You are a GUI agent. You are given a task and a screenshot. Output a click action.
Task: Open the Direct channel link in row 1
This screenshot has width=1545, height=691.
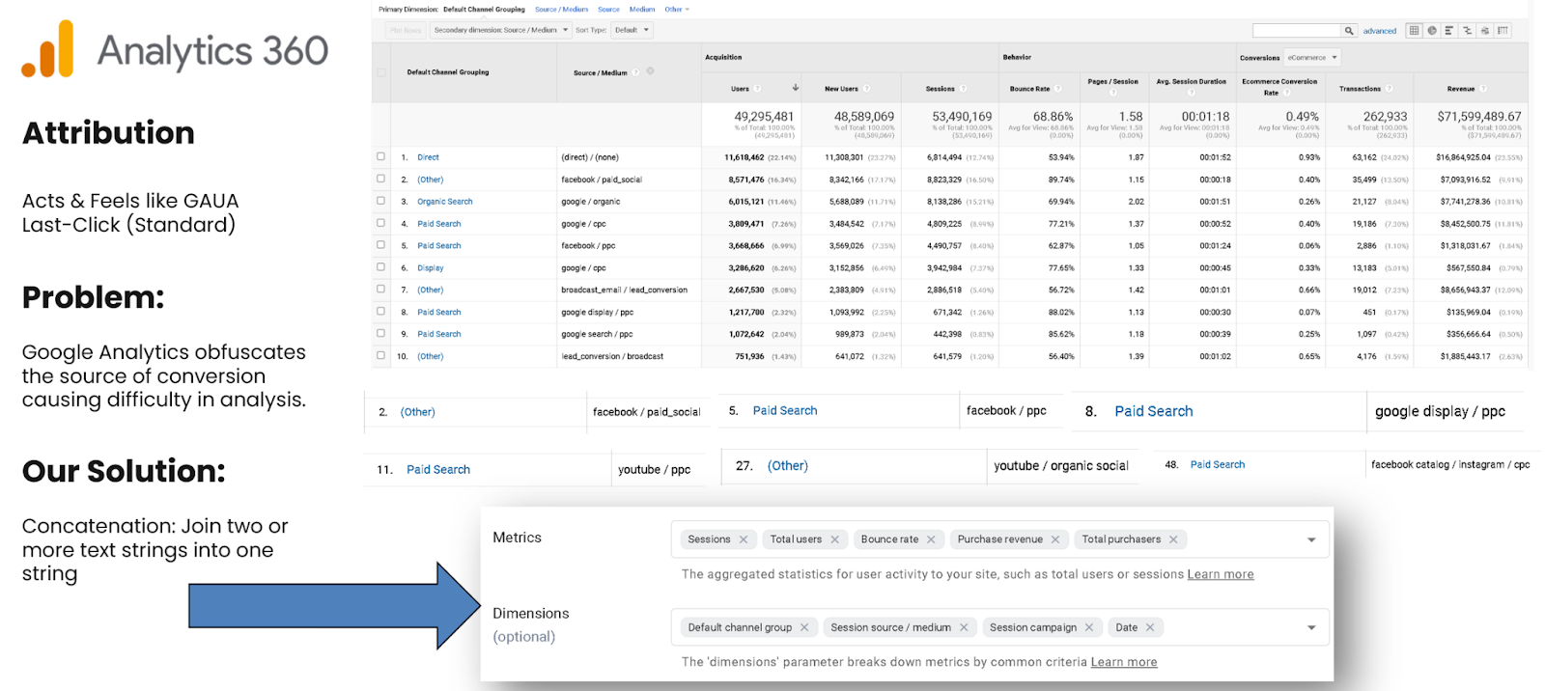point(428,157)
